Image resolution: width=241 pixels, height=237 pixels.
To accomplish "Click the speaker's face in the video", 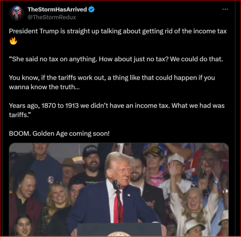I will click(122, 172).
